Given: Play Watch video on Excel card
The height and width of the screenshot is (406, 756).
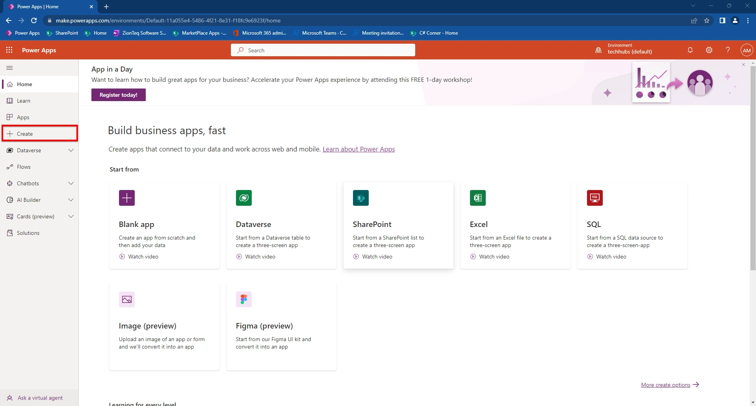Looking at the screenshot, I should pyautogui.click(x=490, y=257).
